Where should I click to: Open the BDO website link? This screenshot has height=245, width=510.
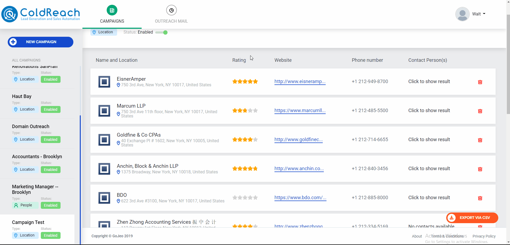300,198
